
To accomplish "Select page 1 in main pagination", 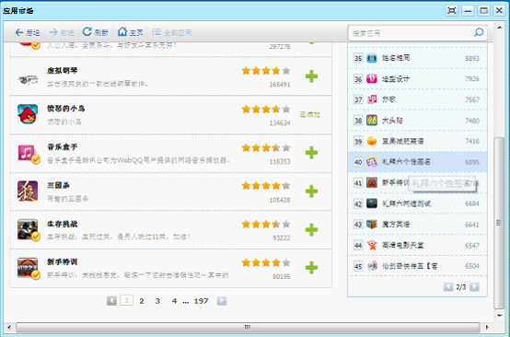I will pos(126,300).
